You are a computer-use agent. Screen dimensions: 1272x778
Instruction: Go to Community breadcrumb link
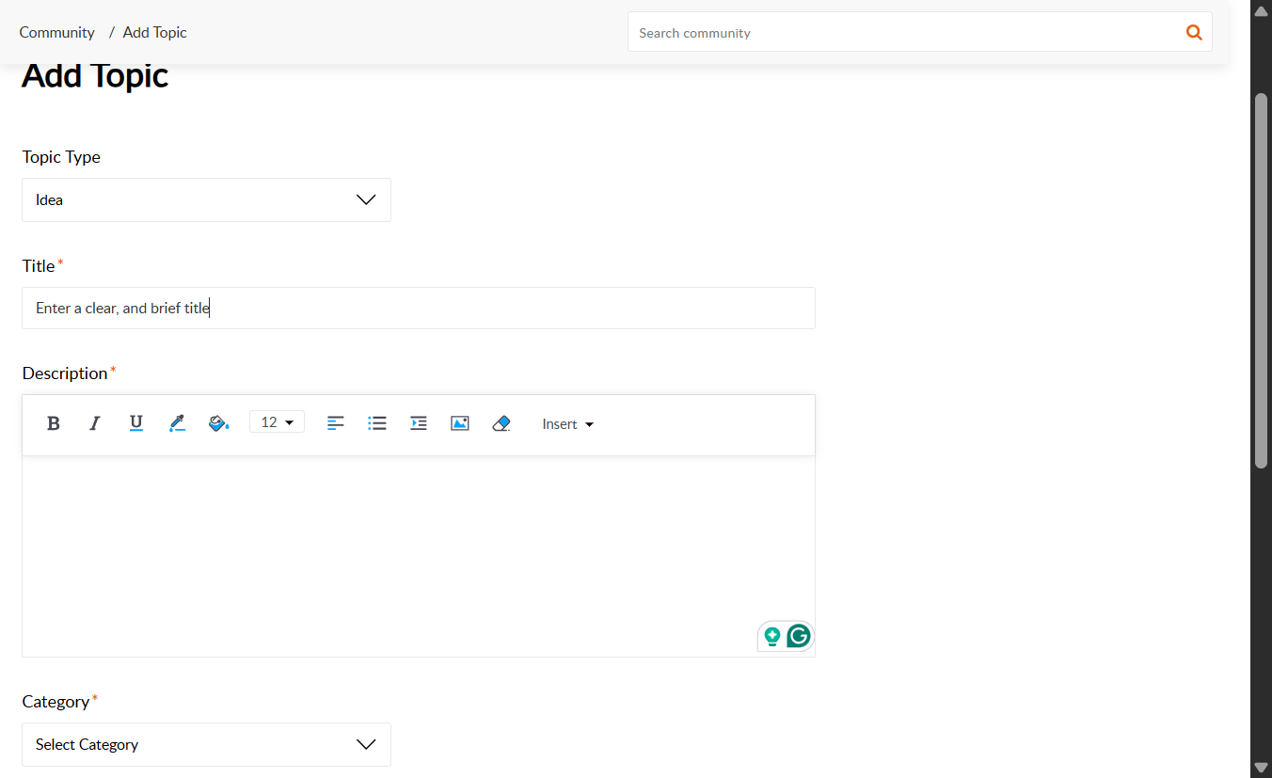tap(56, 32)
